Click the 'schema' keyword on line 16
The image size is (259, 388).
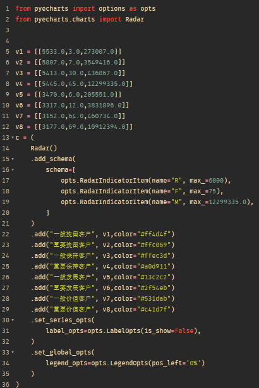[57, 170]
